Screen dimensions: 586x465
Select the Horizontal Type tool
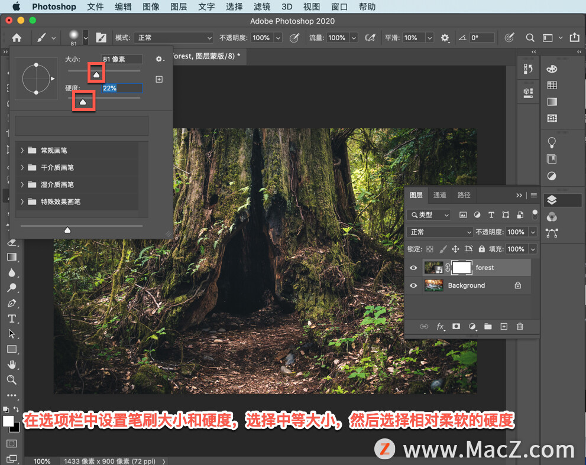11,318
